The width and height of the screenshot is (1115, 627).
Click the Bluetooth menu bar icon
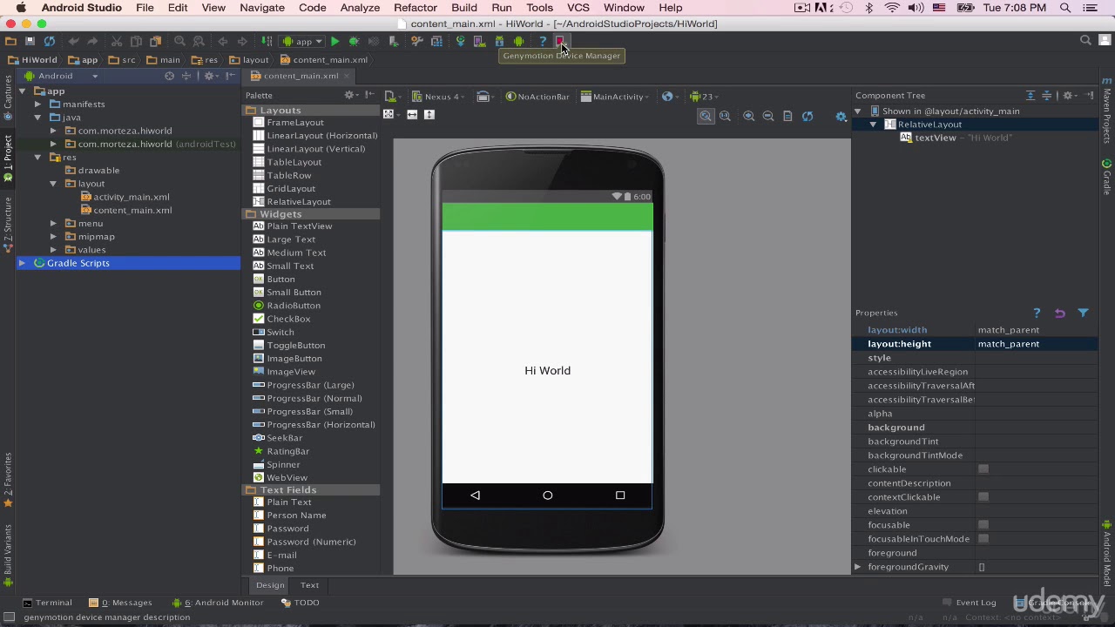pos(868,8)
